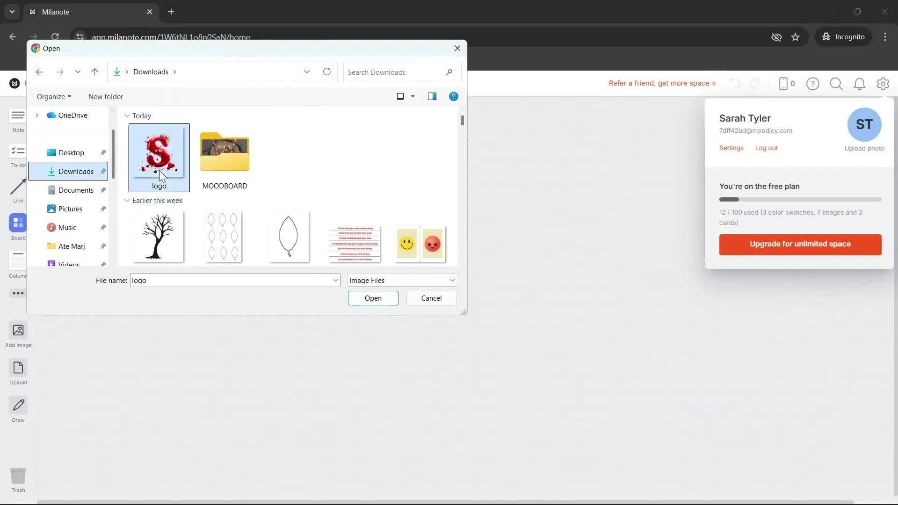This screenshot has height=505, width=898.
Task: Open Milanote notifications bell
Action: 860,84
